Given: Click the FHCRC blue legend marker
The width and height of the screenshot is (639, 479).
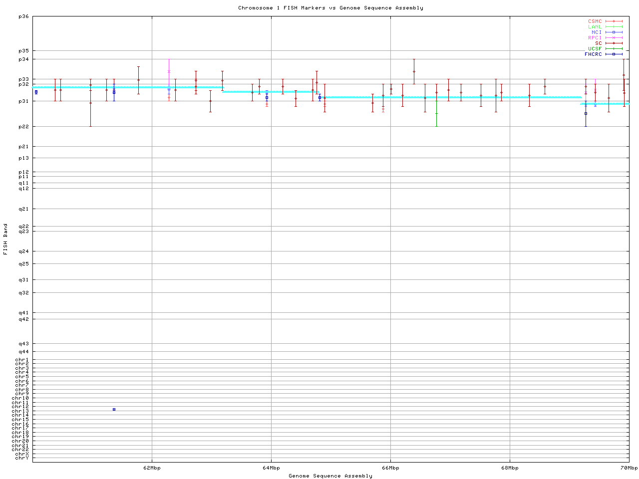Looking at the screenshot, I should click(614, 54).
